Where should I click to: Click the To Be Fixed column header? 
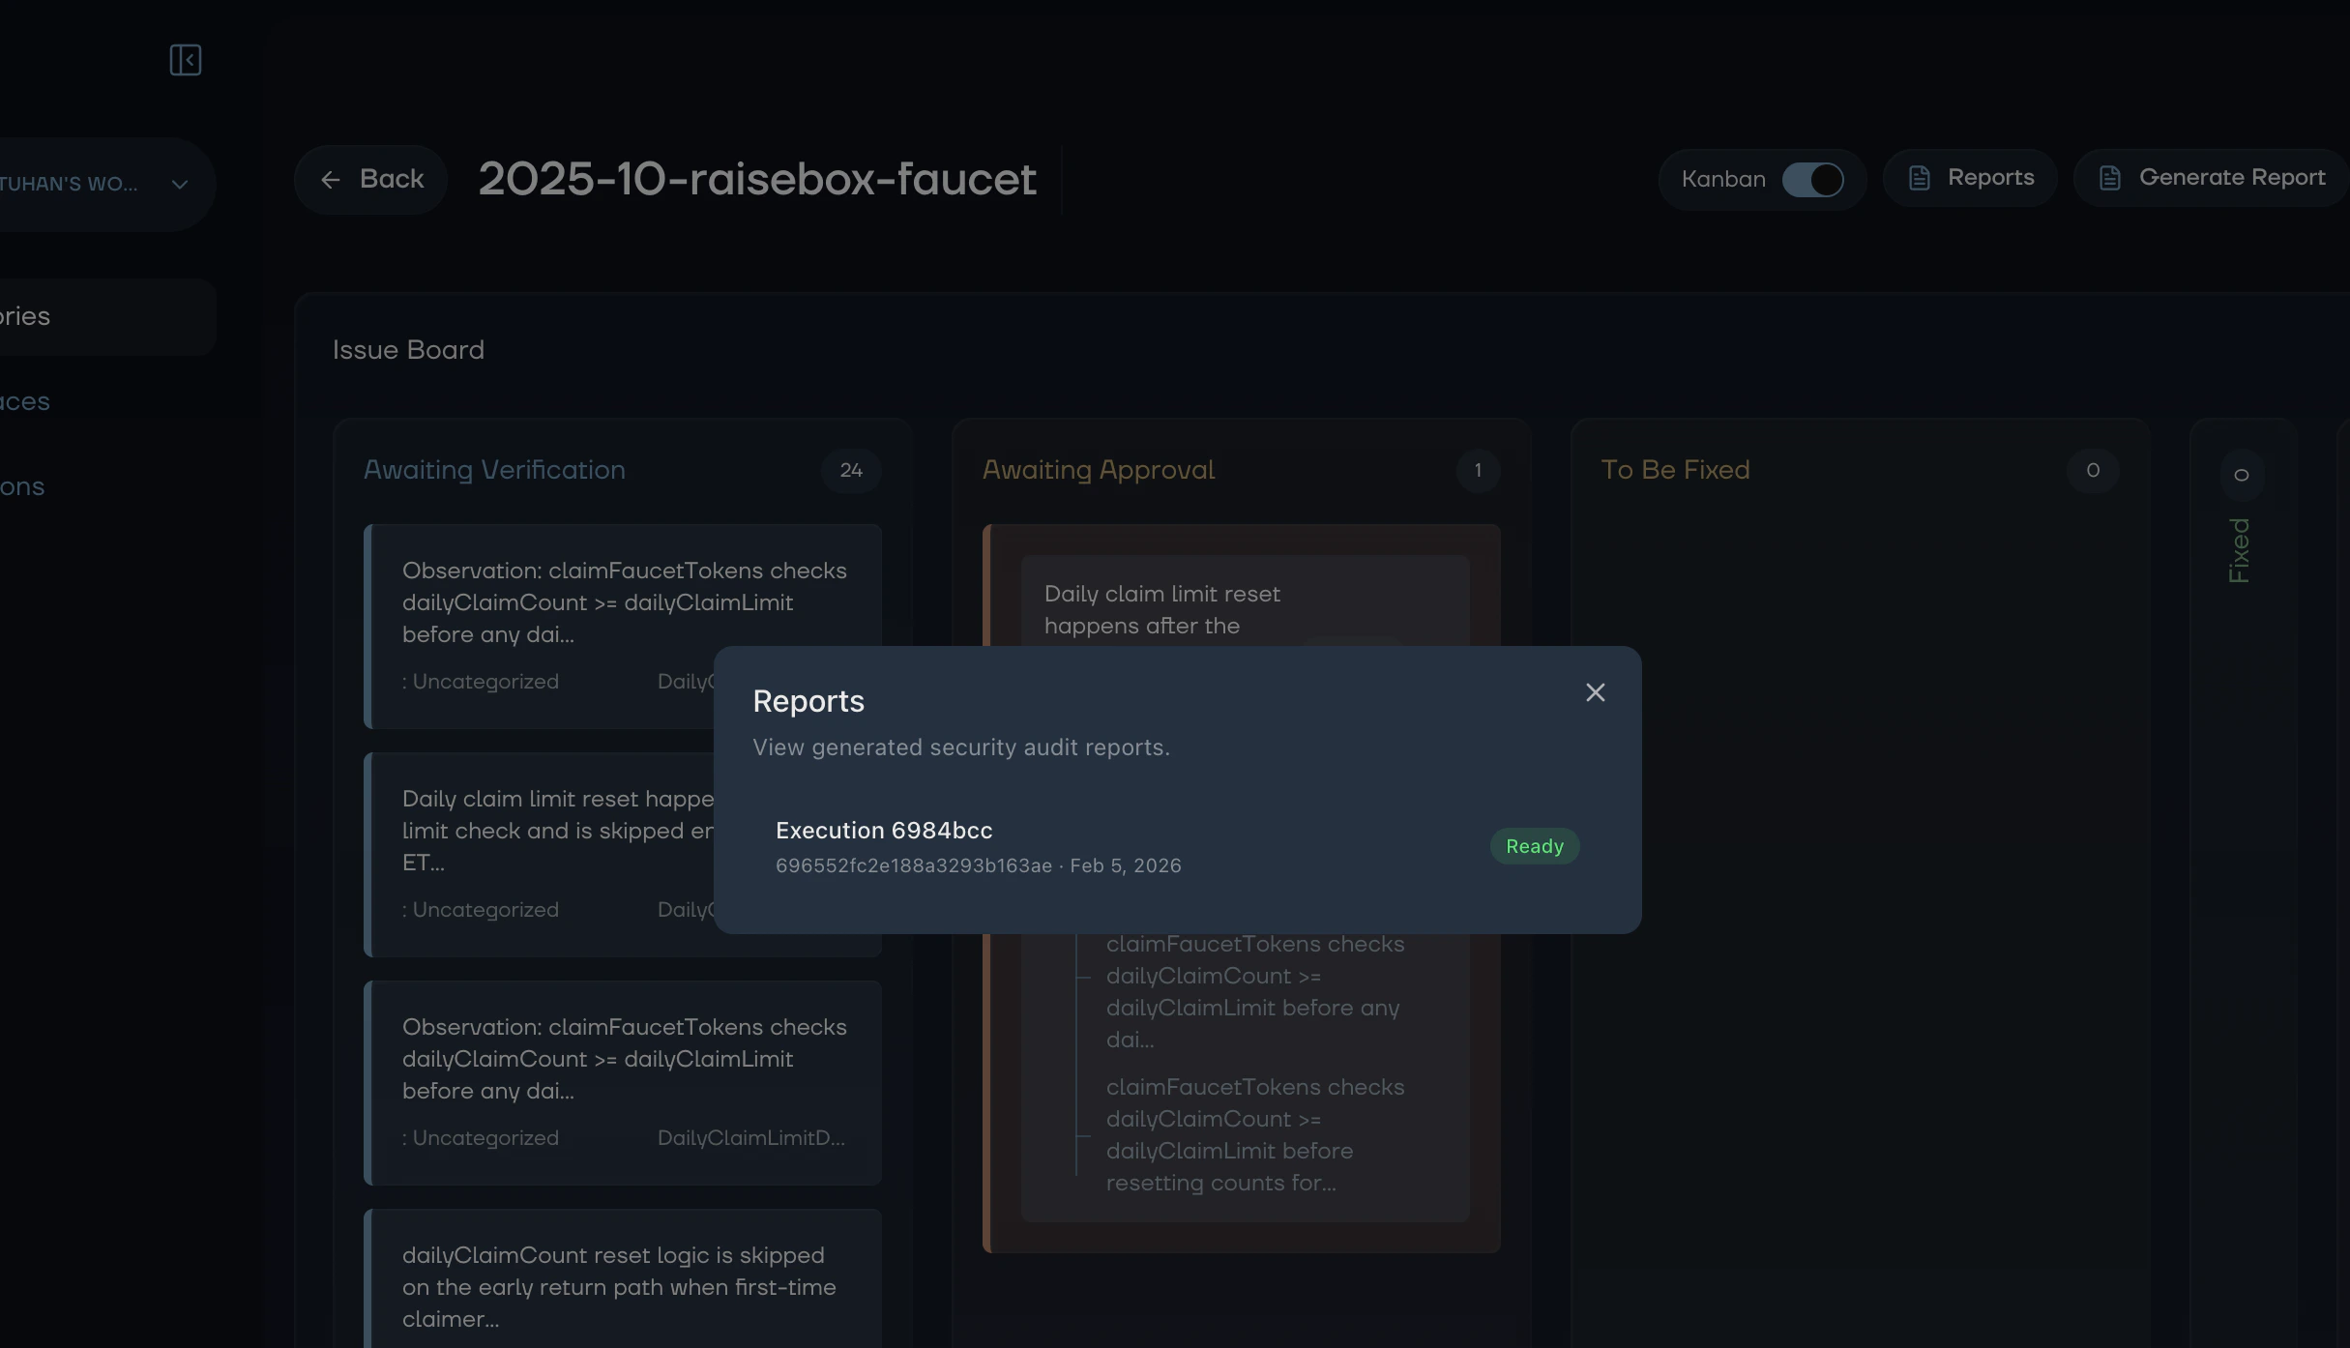(x=1675, y=470)
